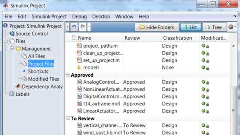The width and height of the screenshot is (240, 135).
Task: Open Modified Files in the tree
Action: coord(43,79)
